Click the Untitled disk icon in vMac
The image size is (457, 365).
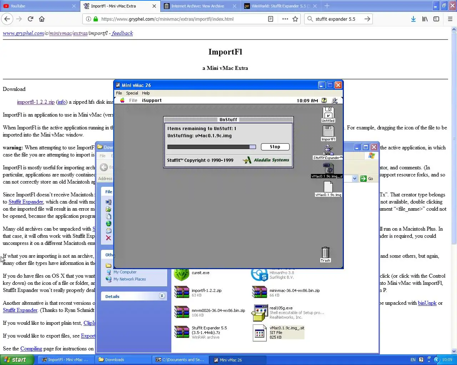click(328, 115)
